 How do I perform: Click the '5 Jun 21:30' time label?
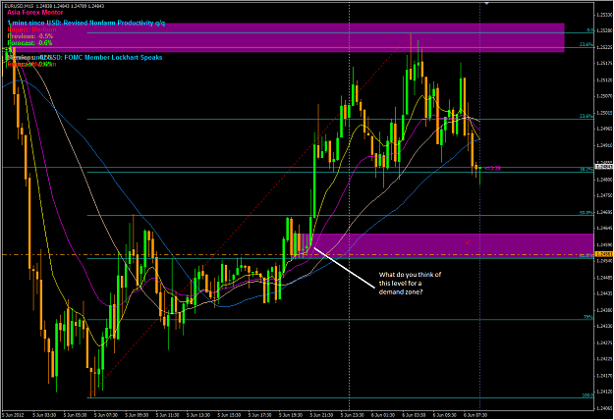[x=321, y=415]
